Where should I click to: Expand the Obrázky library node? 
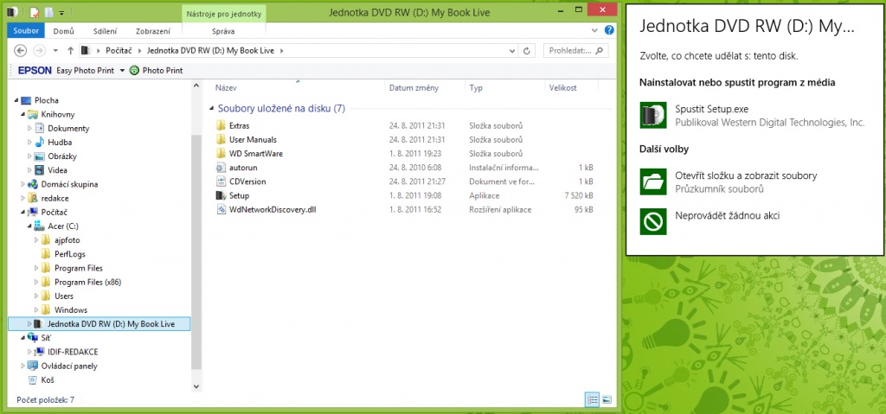click(x=29, y=156)
